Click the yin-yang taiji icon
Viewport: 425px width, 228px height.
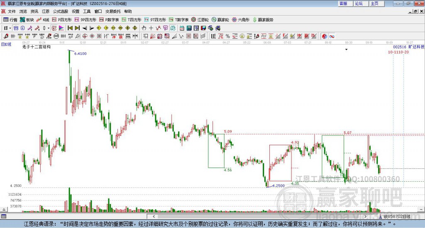pyautogui.click(x=325, y=36)
